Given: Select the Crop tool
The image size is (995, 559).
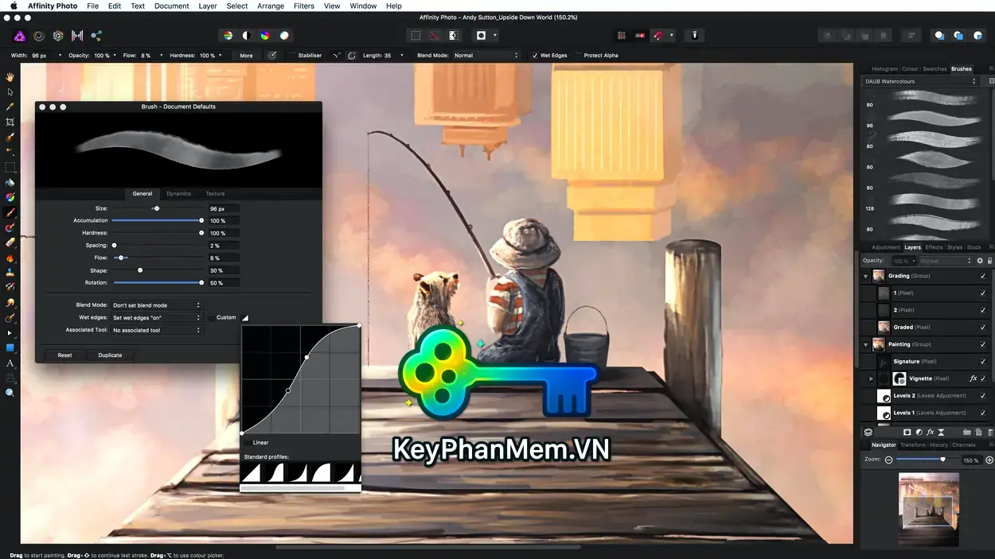Looking at the screenshot, I should point(10,122).
